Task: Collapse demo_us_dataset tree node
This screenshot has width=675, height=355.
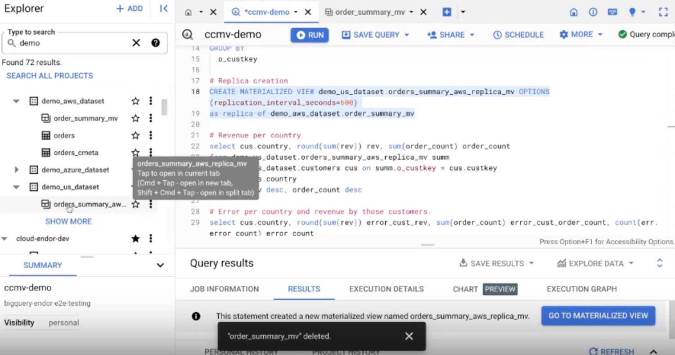Action: [x=16, y=187]
